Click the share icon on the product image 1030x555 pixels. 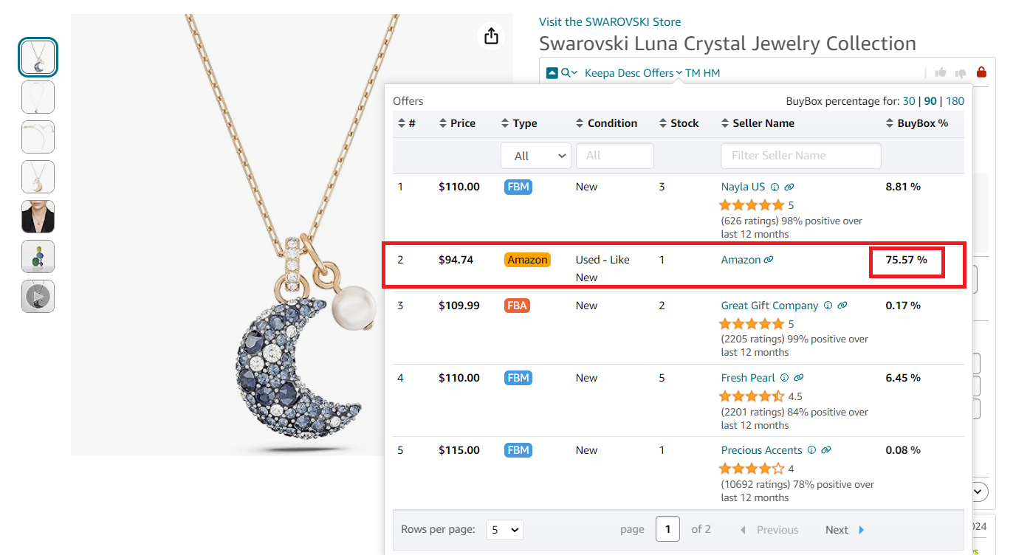491,35
